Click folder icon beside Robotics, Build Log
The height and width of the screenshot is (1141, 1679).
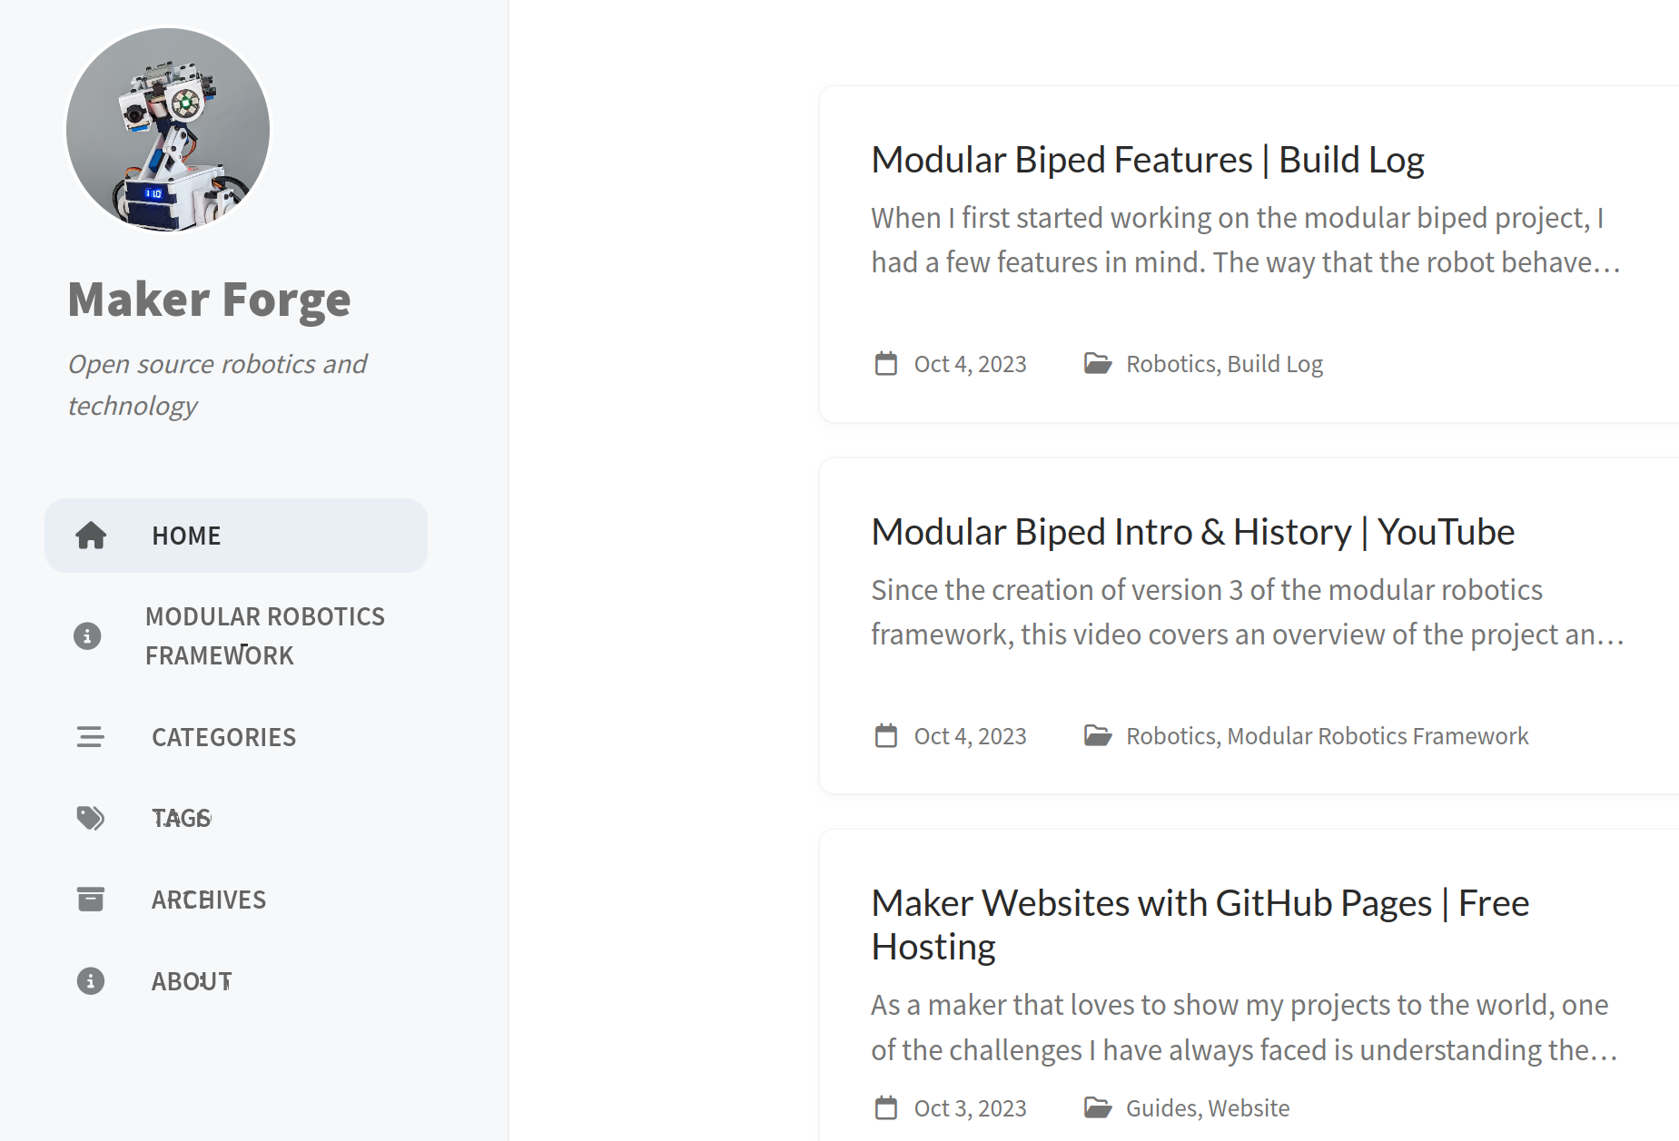coord(1098,364)
